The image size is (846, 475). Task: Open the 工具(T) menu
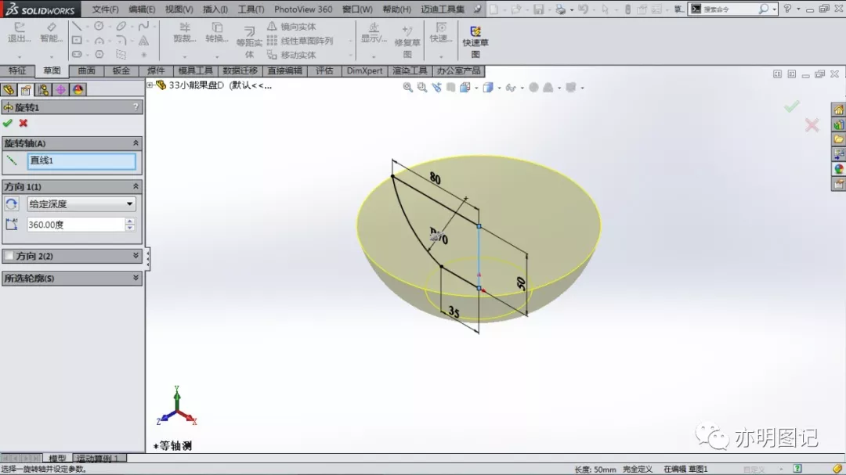coord(251,9)
